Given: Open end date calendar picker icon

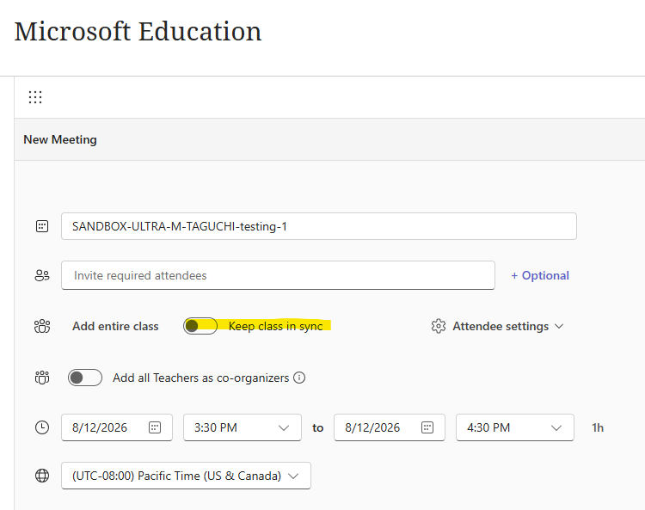Looking at the screenshot, I should 427,427.
